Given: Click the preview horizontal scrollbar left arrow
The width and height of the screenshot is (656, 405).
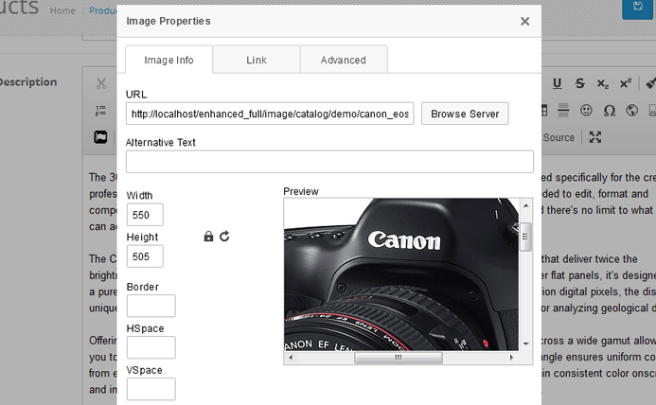Looking at the screenshot, I should (291, 358).
